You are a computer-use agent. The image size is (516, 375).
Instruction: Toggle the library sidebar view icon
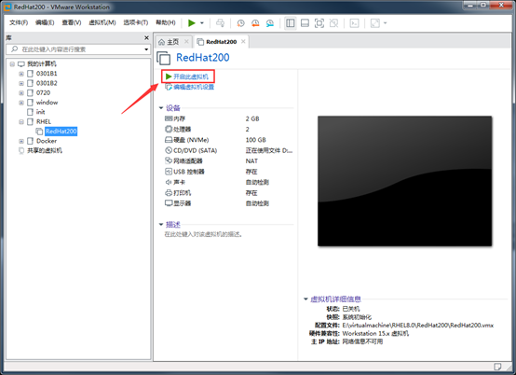point(291,23)
